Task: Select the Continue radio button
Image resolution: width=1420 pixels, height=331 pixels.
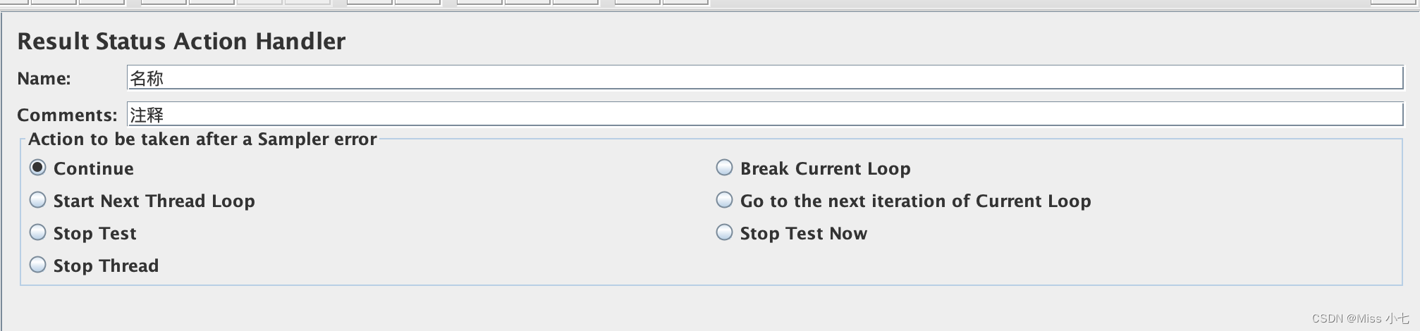Action: click(38, 168)
